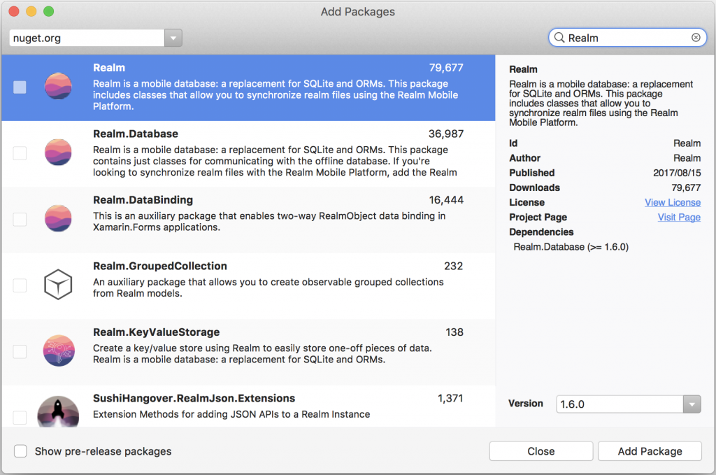
Task: Check the Realm.GroupedCollection checkbox
Action: pyautogui.click(x=20, y=285)
